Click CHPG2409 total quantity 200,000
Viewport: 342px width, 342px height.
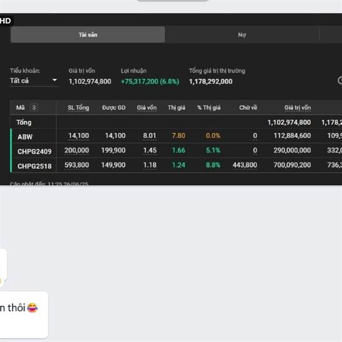(x=76, y=150)
